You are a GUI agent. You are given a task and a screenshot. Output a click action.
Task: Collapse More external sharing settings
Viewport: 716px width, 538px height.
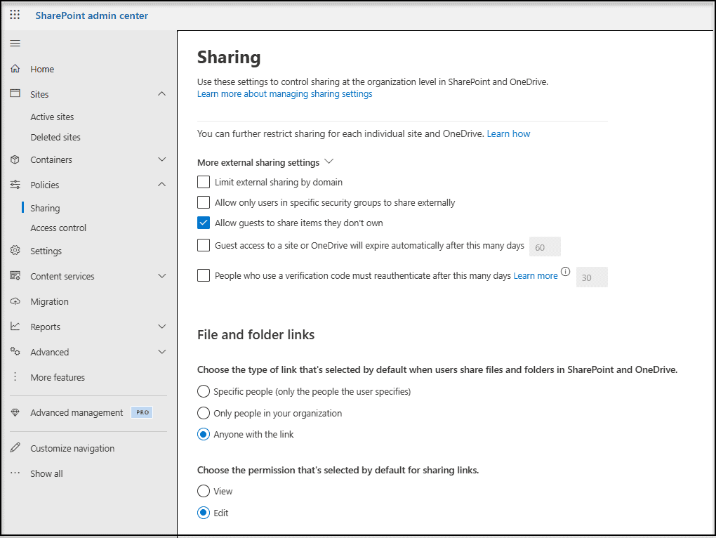(x=329, y=161)
